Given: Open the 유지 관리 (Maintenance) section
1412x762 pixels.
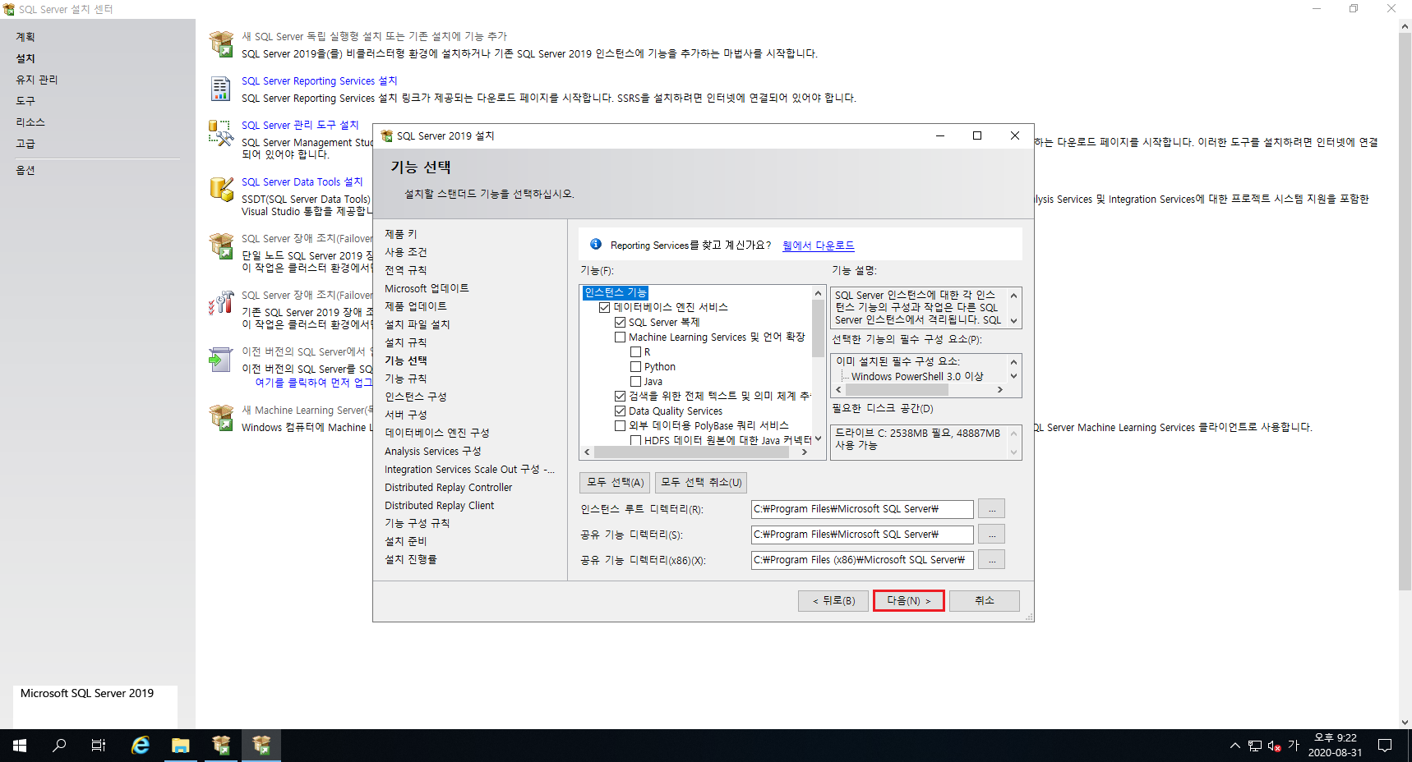Looking at the screenshot, I should [37, 80].
